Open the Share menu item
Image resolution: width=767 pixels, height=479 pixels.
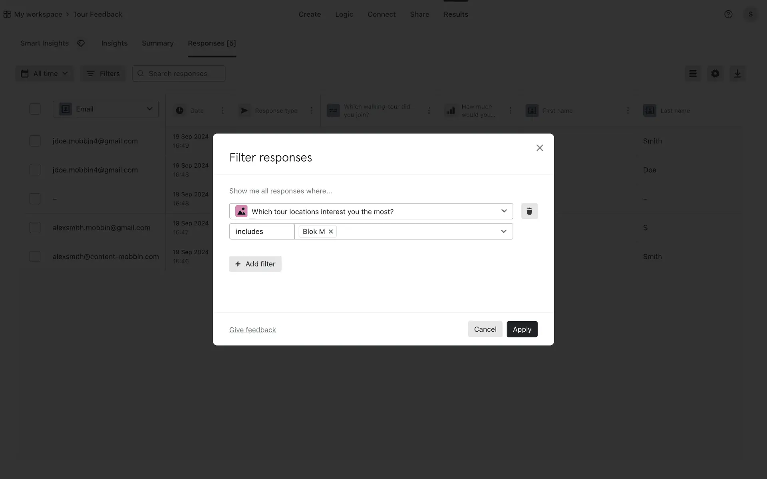tap(419, 14)
